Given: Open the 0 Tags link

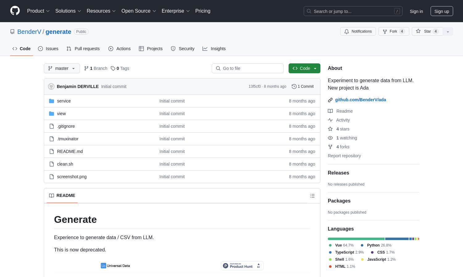Looking at the screenshot, I should pos(120,68).
